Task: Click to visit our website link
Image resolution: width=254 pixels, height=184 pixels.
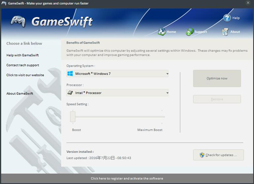Action: coord(25,75)
